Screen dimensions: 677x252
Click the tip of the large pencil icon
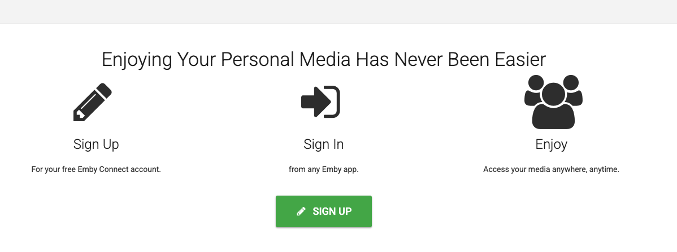(77, 117)
